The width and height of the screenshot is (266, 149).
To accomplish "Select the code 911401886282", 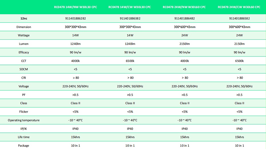I will pyautogui.click(x=76, y=19).
